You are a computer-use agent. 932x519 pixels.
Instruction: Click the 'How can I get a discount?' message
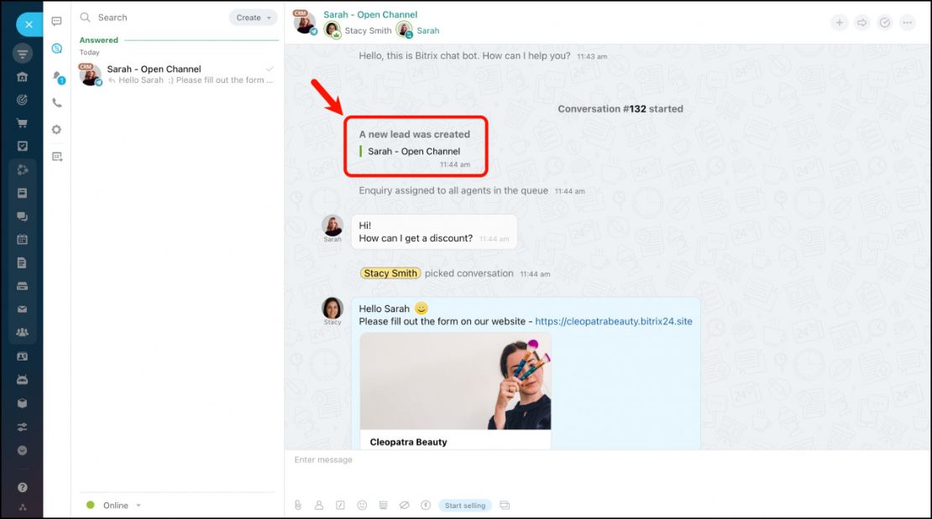416,238
